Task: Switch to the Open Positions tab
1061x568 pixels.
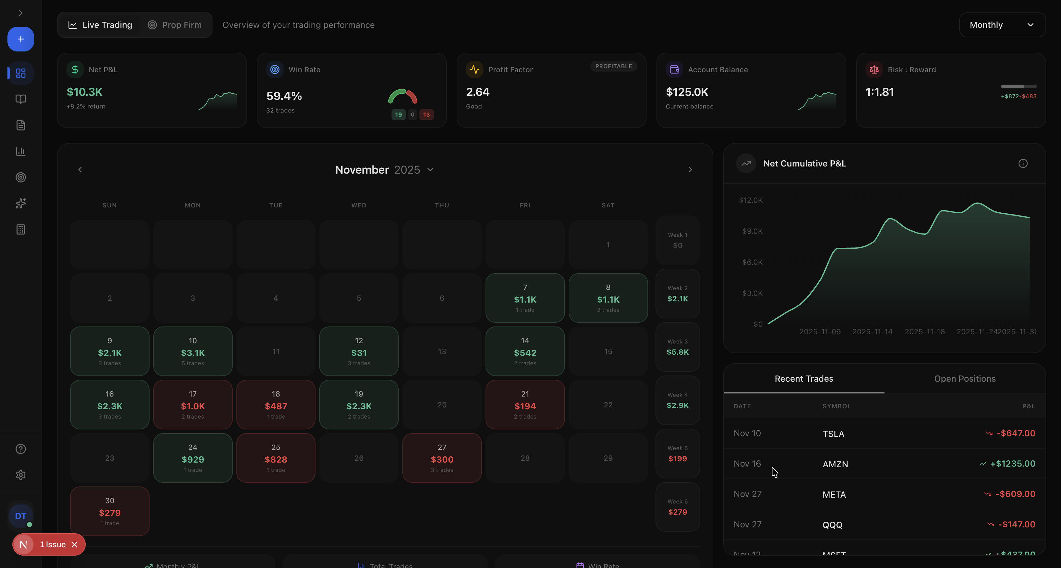Action: point(965,379)
